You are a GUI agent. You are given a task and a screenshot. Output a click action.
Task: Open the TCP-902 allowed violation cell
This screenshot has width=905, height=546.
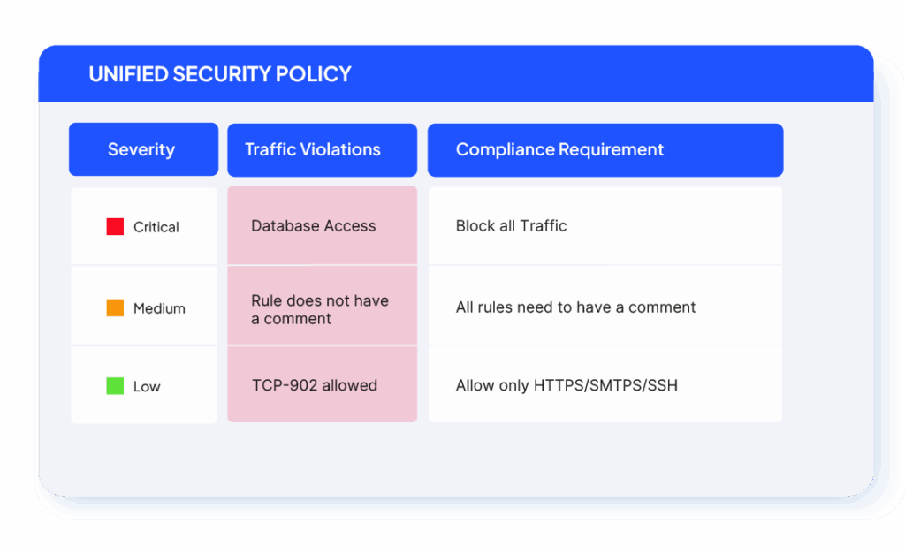click(x=315, y=385)
